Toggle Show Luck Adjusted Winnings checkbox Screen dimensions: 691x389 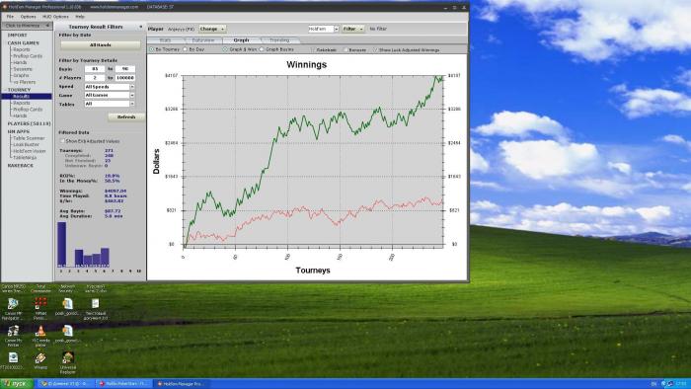pos(375,50)
